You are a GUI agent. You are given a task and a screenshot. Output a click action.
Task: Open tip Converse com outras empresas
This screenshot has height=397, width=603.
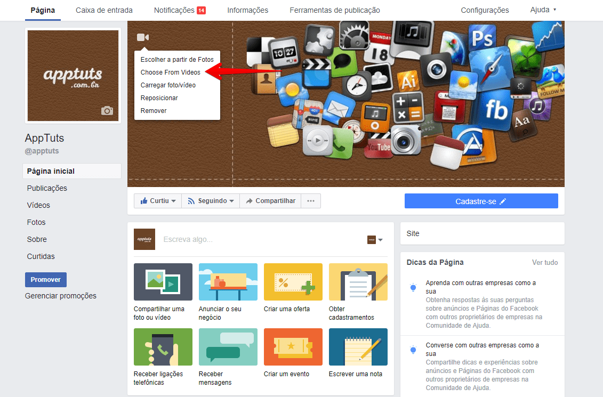[x=483, y=349]
